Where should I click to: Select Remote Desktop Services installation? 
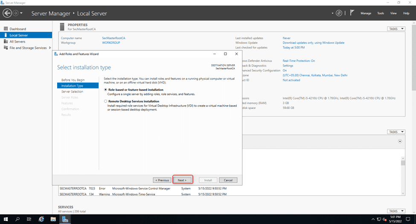[105, 101]
